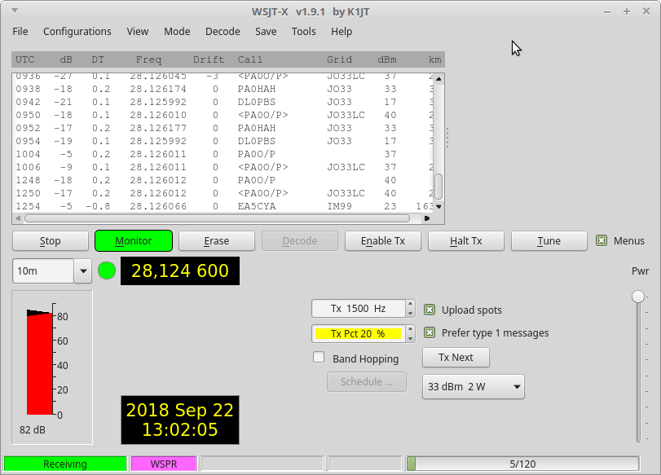Click left arrow of horizontal scrollbar
The width and height of the screenshot is (661, 475).
point(18,218)
